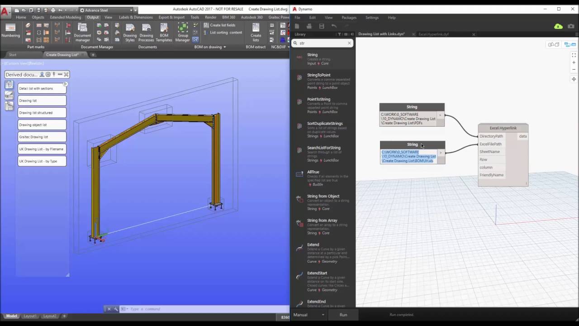Click UK Drawing List - by Filename

(x=42, y=149)
